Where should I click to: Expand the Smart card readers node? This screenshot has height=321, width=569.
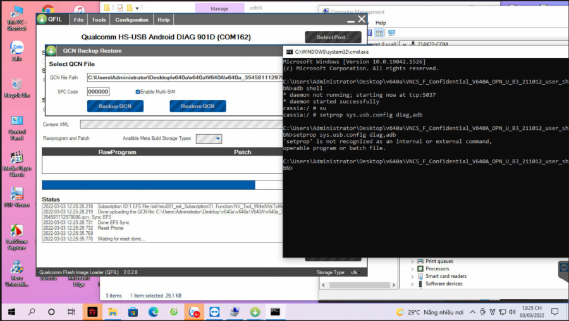tap(413, 276)
